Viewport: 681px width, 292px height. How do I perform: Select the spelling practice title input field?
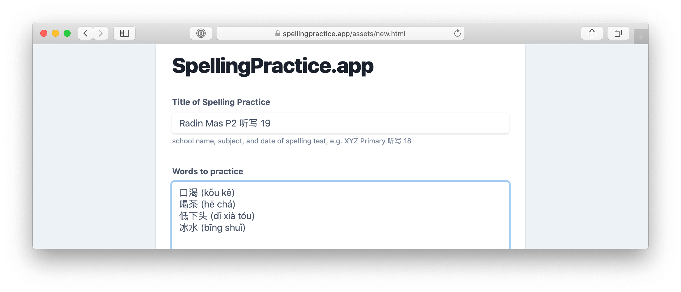[x=340, y=123]
